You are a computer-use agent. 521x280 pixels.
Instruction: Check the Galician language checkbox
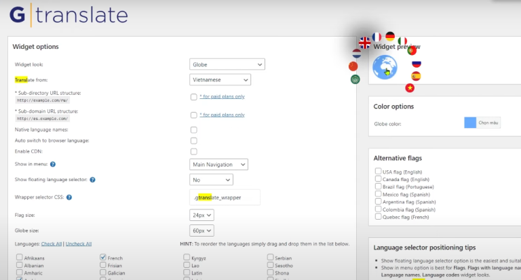103,273
